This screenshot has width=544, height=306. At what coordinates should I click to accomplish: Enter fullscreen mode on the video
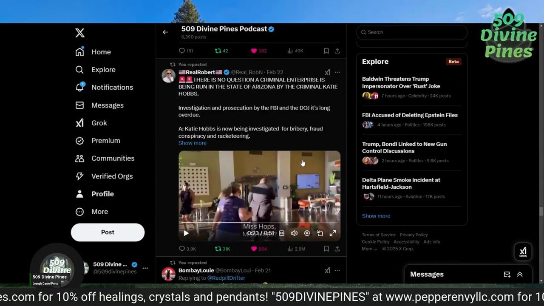[x=333, y=233]
